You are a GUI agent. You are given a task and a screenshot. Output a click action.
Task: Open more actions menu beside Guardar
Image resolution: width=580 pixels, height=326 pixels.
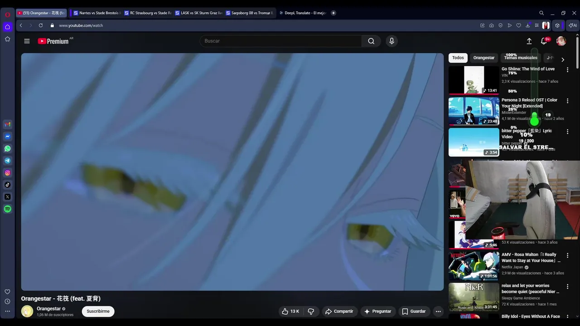(438, 312)
